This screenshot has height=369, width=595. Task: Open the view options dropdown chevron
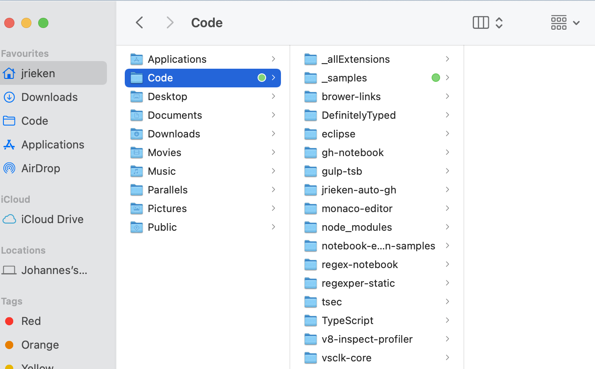499,22
